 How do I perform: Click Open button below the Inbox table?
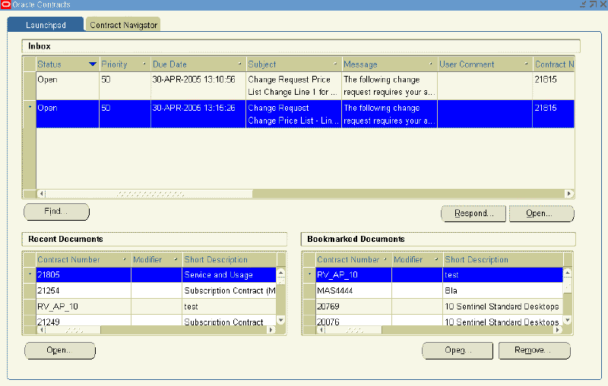pos(541,214)
